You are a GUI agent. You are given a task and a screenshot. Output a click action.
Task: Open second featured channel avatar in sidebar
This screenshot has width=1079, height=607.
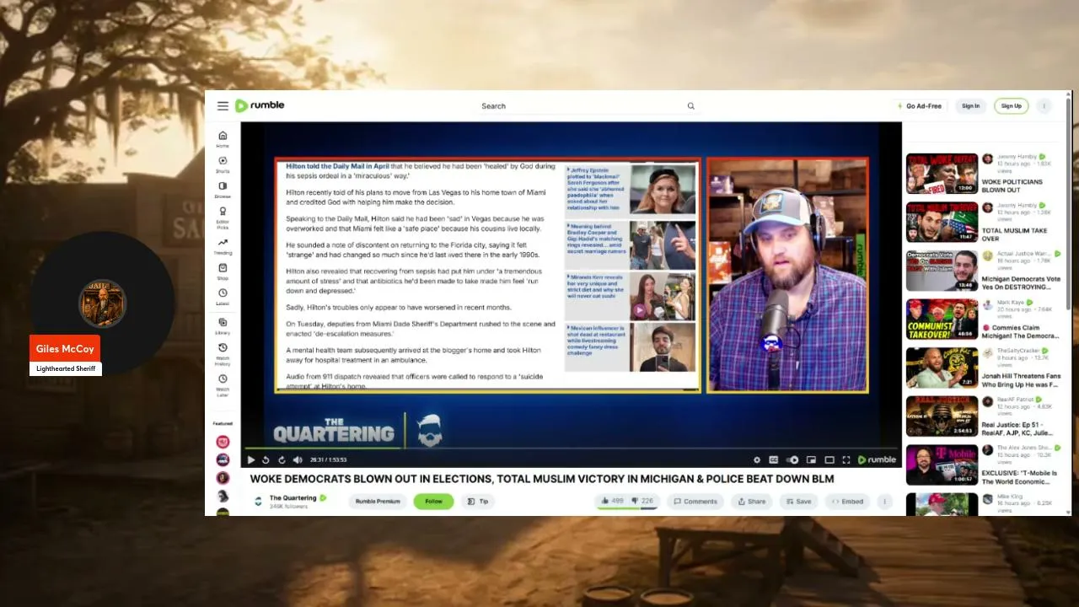(223, 459)
